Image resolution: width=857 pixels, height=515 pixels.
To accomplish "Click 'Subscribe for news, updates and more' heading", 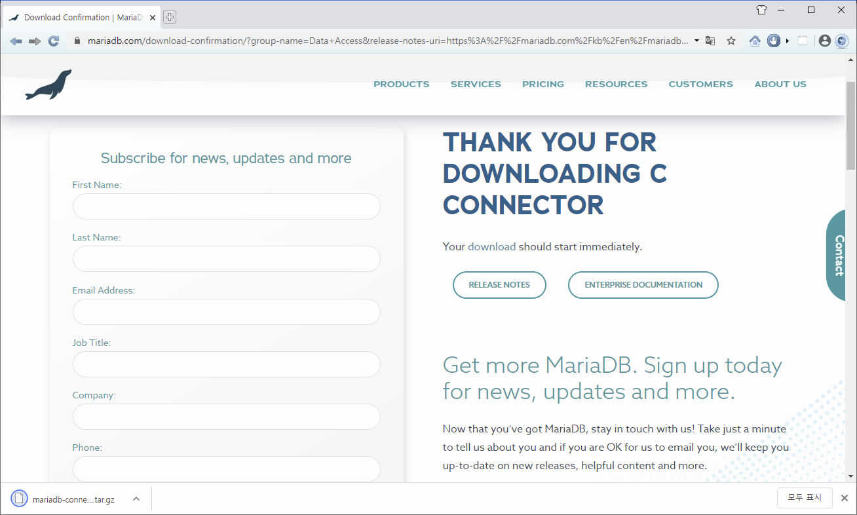I will (x=226, y=158).
